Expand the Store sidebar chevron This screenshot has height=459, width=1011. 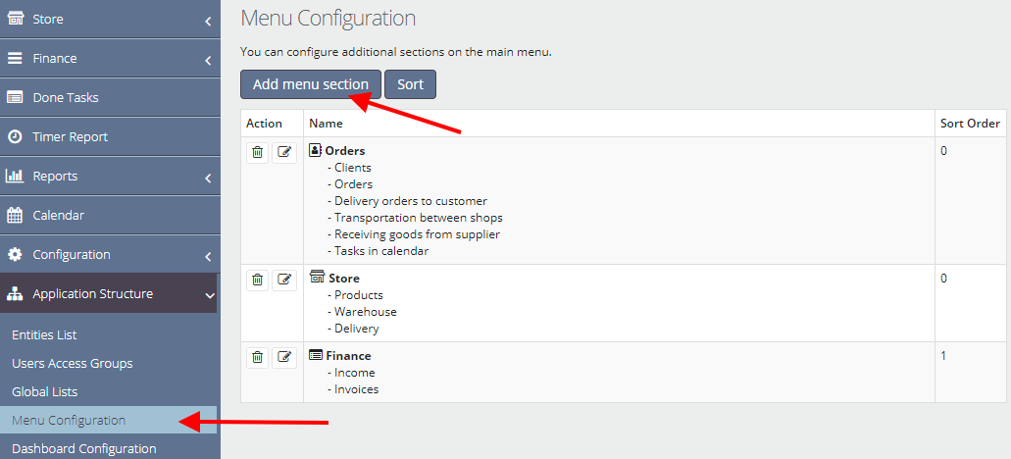pyautogui.click(x=208, y=22)
